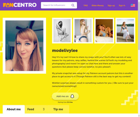Open the lakeside white skirt thumbnail
Viewport: 140px width, 117px height.
pos(125,31)
